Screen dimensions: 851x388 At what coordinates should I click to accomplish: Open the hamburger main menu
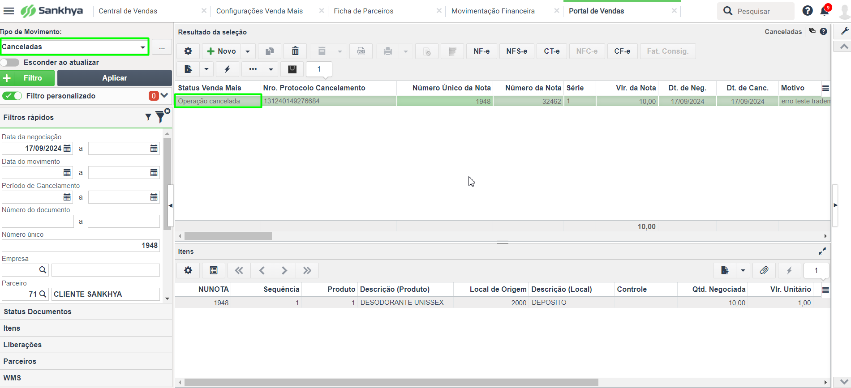click(9, 11)
